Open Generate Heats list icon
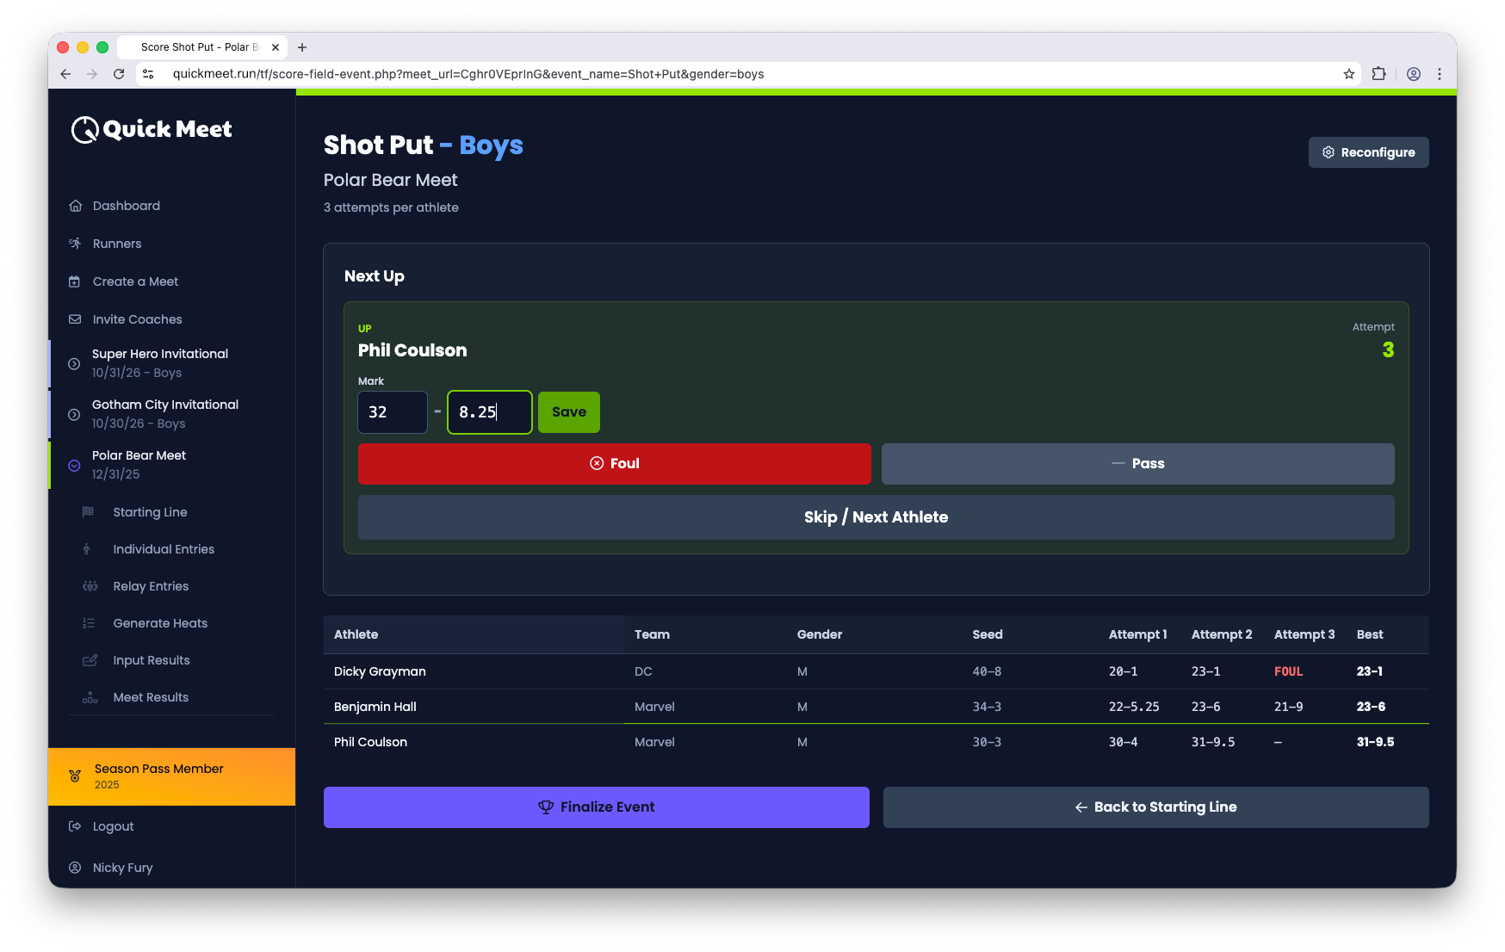Screen dimensions: 1505x952 pos(90,623)
